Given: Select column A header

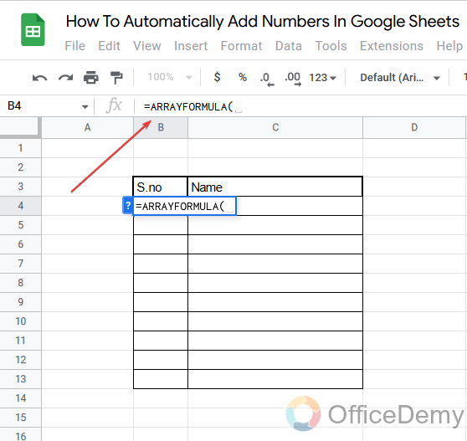Looking at the screenshot, I should coord(87,127).
